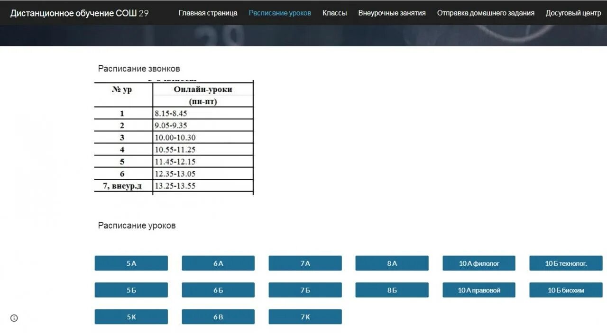
Task: Open schedule for class 8 Б
Action: pyautogui.click(x=392, y=290)
